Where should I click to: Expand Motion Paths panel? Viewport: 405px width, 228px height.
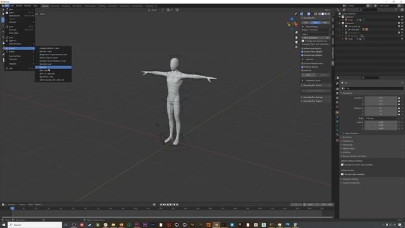click(x=348, y=149)
